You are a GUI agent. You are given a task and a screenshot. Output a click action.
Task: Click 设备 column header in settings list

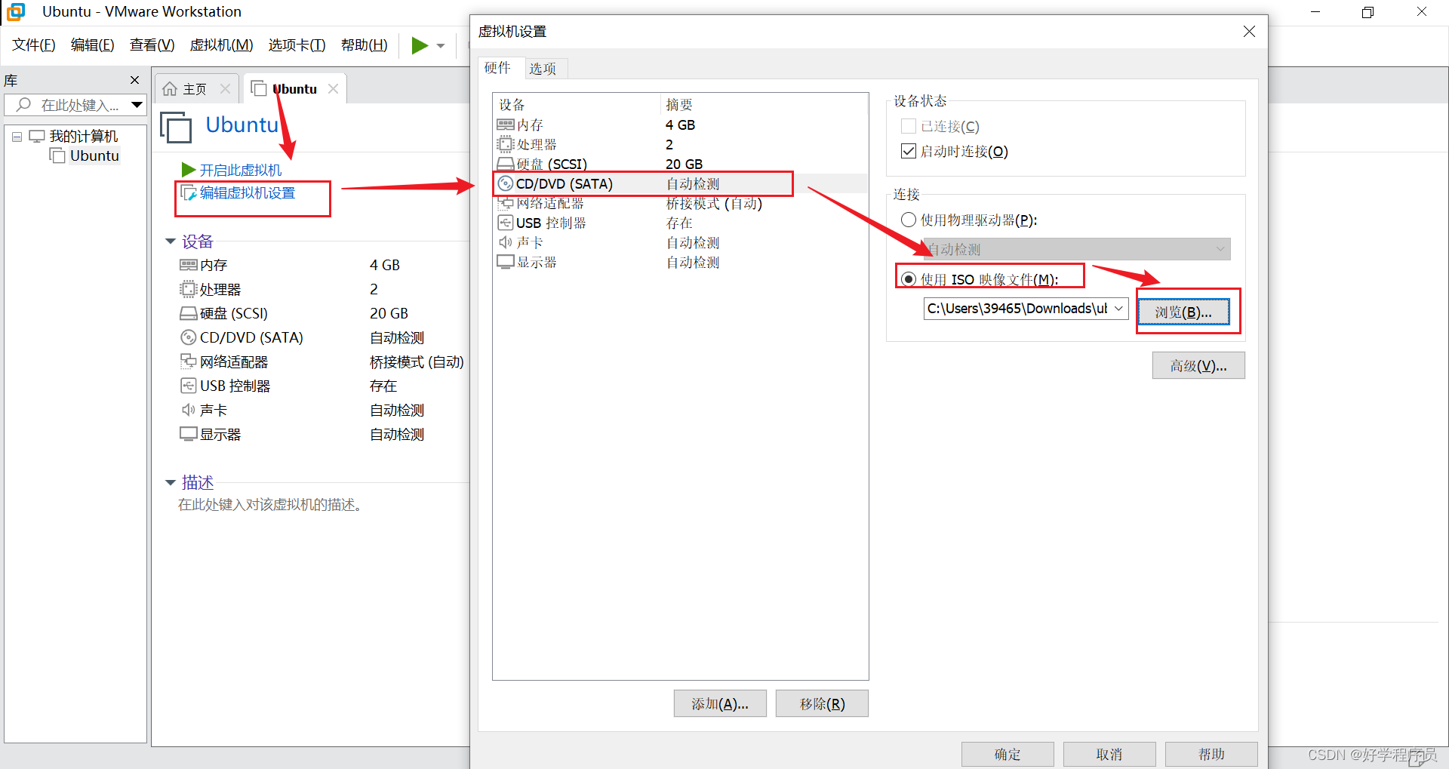tap(577, 104)
